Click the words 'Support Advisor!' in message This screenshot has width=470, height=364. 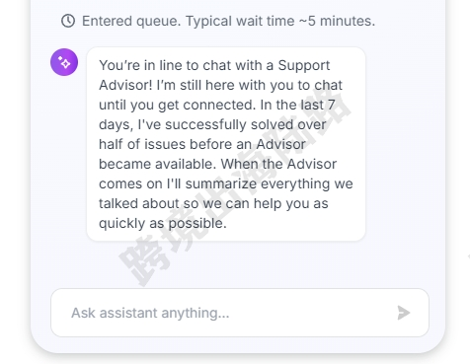point(214,75)
